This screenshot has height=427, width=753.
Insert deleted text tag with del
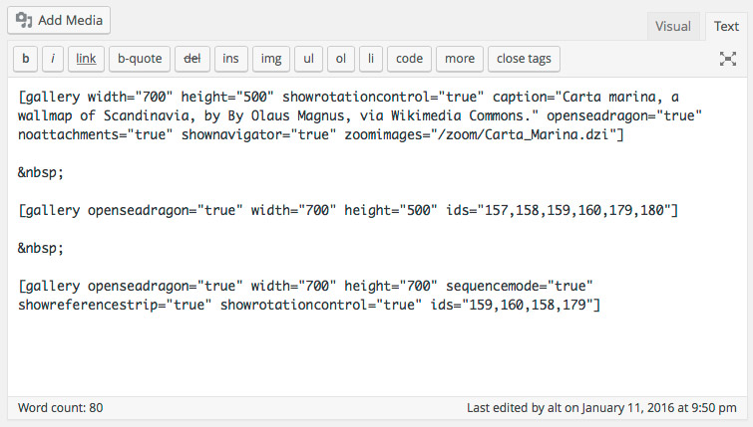pos(192,59)
